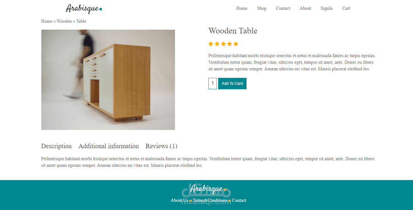Focus the quantity input field
This screenshot has height=210, width=413.
[212, 84]
